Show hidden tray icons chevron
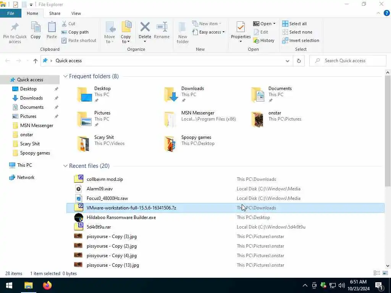 pyautogui.click(x=305, y=285)
